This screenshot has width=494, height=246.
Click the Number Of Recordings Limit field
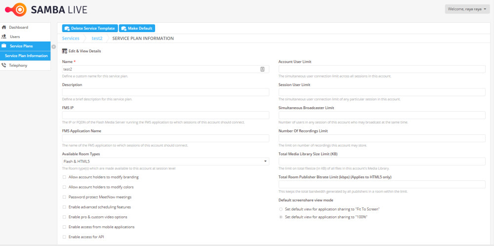pyautogui.click(x=382, y=138)
